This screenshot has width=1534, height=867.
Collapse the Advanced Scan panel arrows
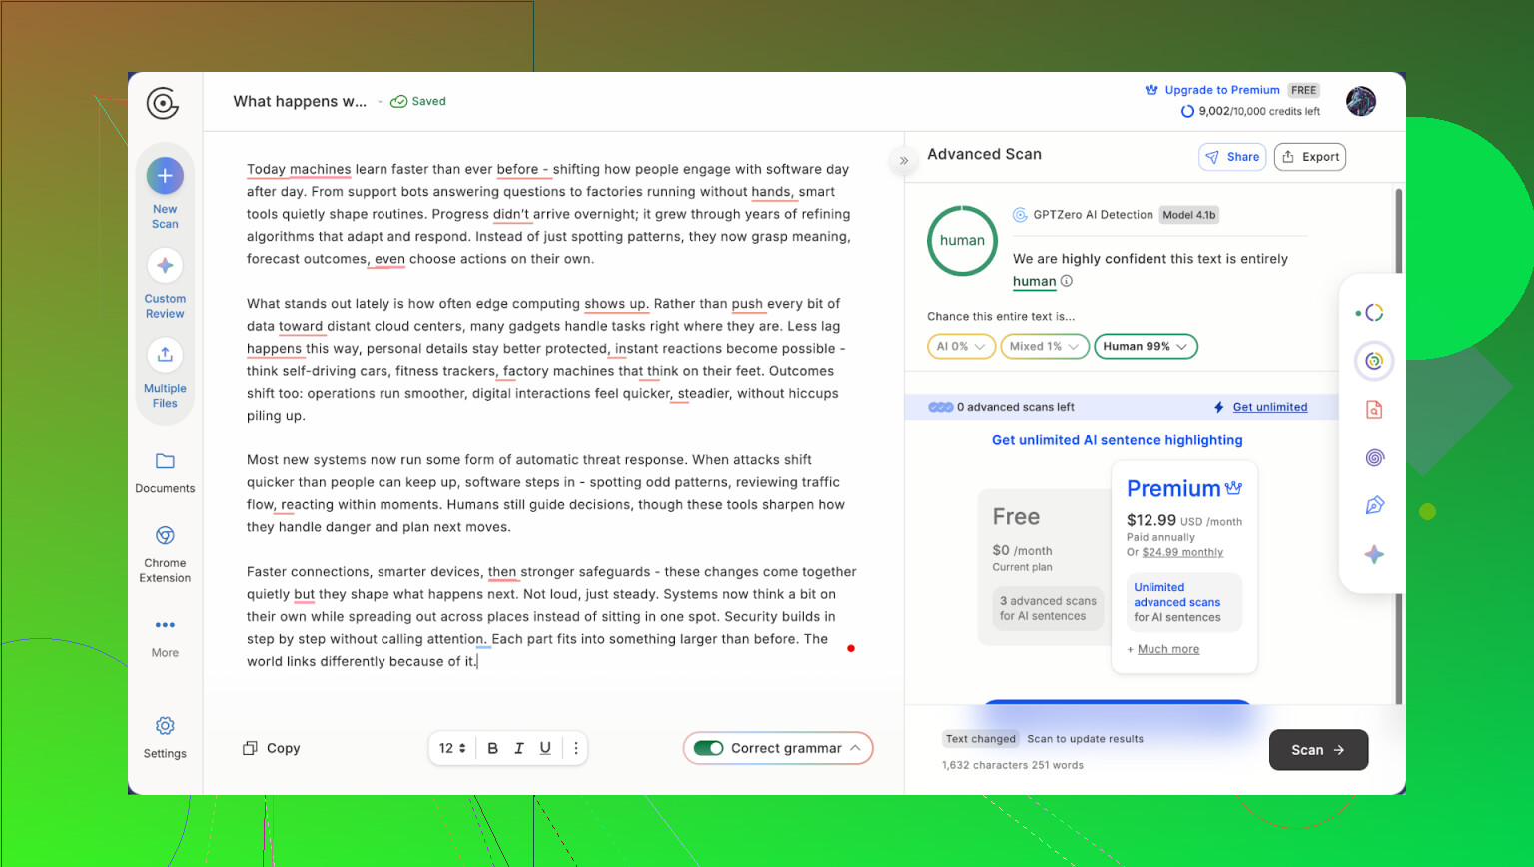pyautogui.click(x=903, y=160)
